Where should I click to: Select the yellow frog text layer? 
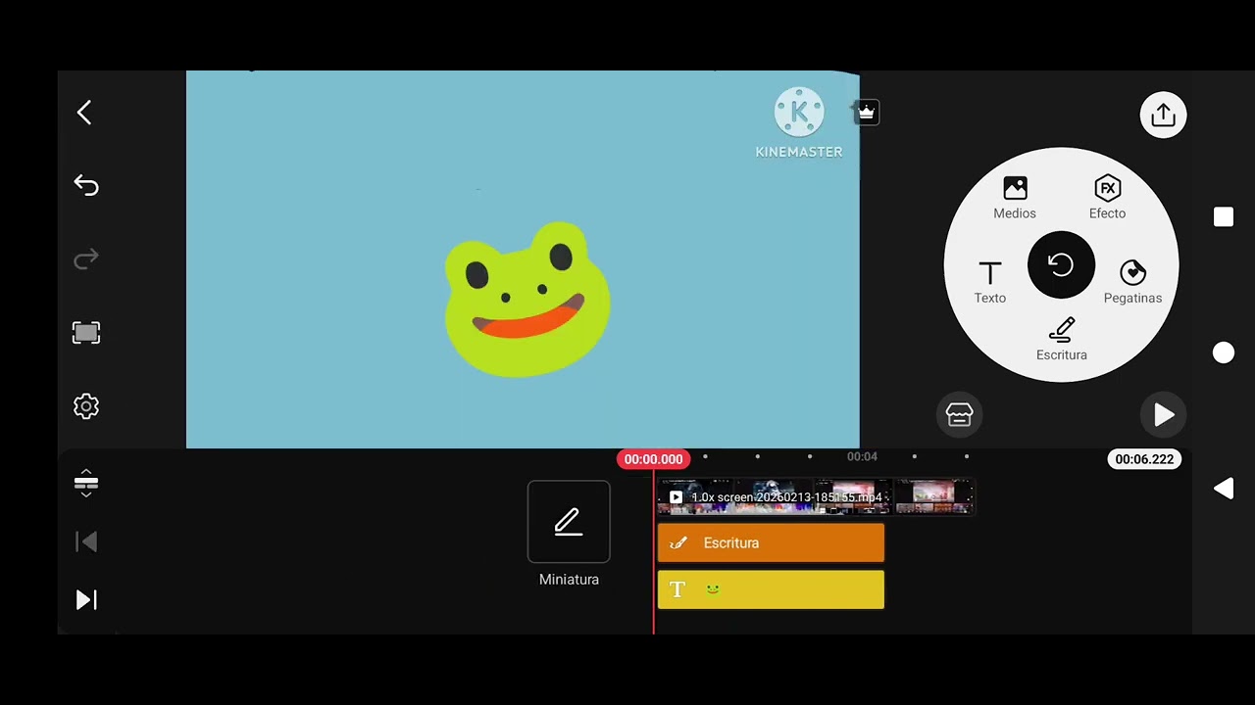pos(771,589)
